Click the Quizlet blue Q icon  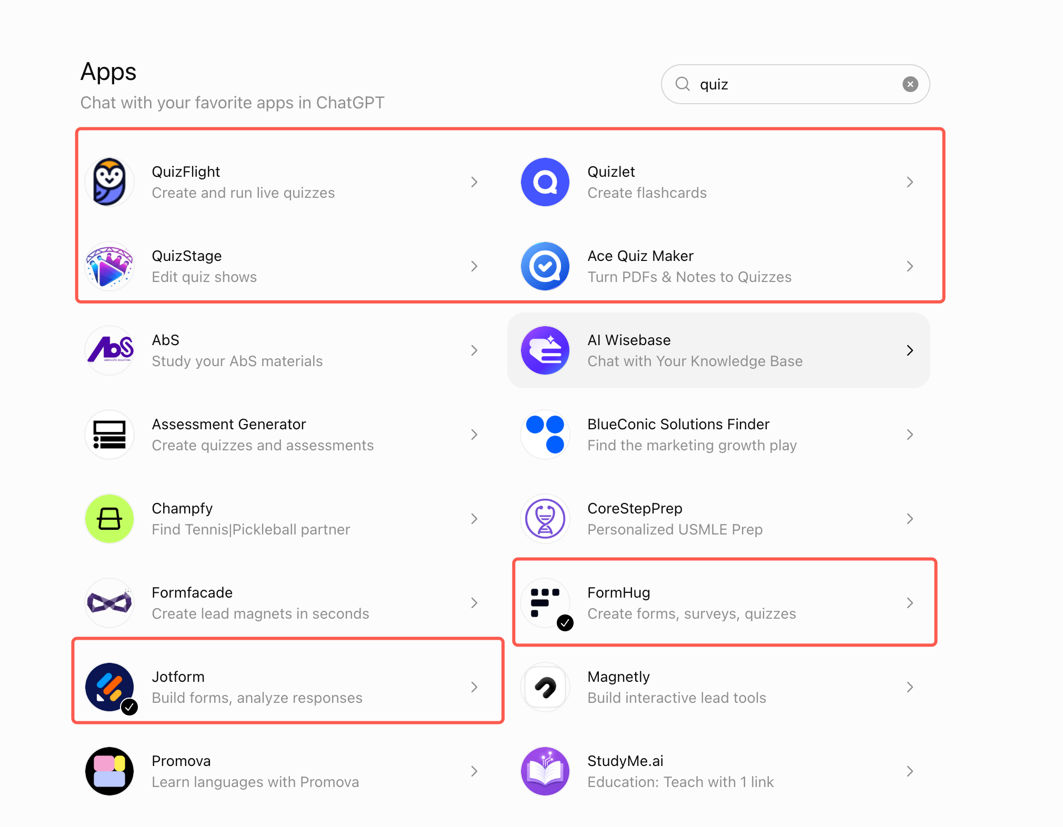(x=545, y=182)
